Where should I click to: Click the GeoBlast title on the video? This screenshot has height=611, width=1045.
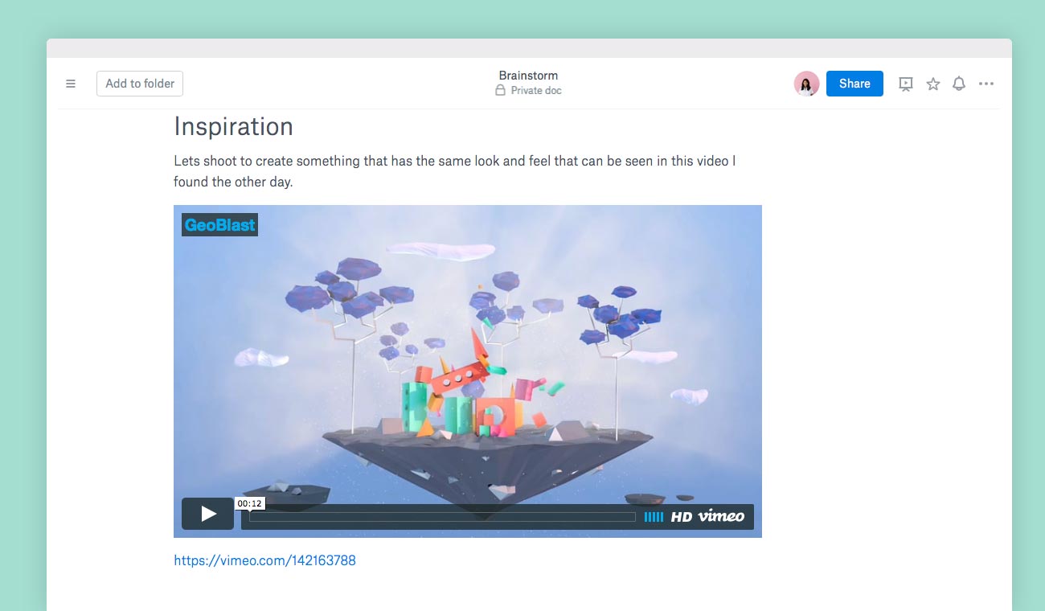[x=219, y=225]
